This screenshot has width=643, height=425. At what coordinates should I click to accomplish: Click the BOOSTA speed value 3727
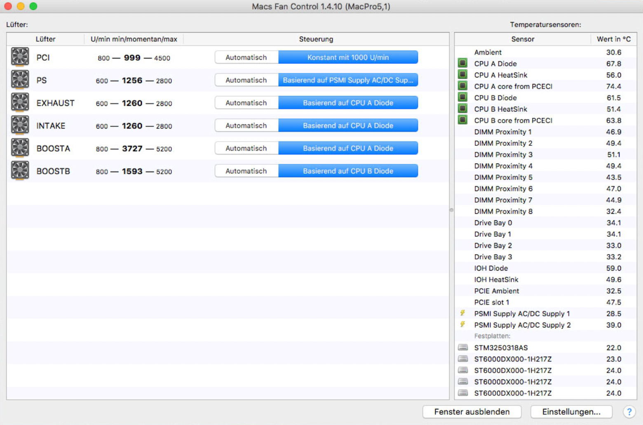point(132,148)
